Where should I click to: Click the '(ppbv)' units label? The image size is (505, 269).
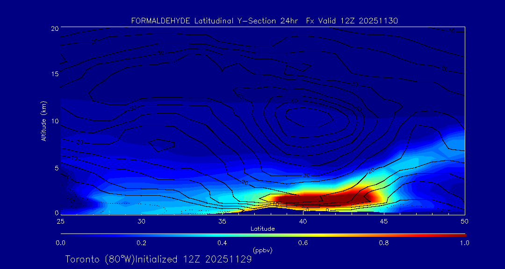pos(263,250)
